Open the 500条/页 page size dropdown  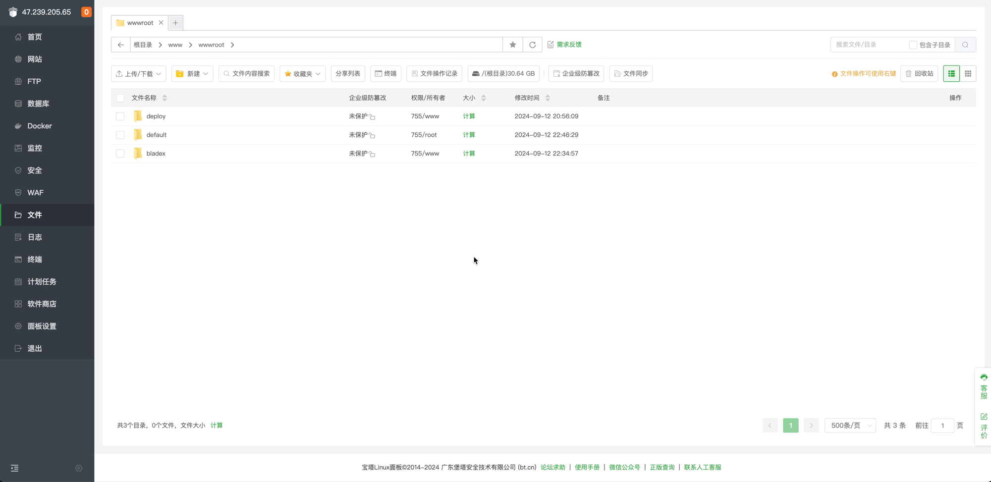[x=850, y=426]
